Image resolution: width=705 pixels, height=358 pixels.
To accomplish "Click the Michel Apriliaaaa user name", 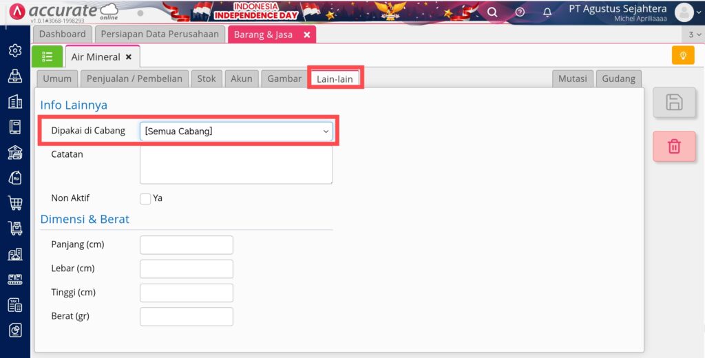I will click(x=641, y=19).
